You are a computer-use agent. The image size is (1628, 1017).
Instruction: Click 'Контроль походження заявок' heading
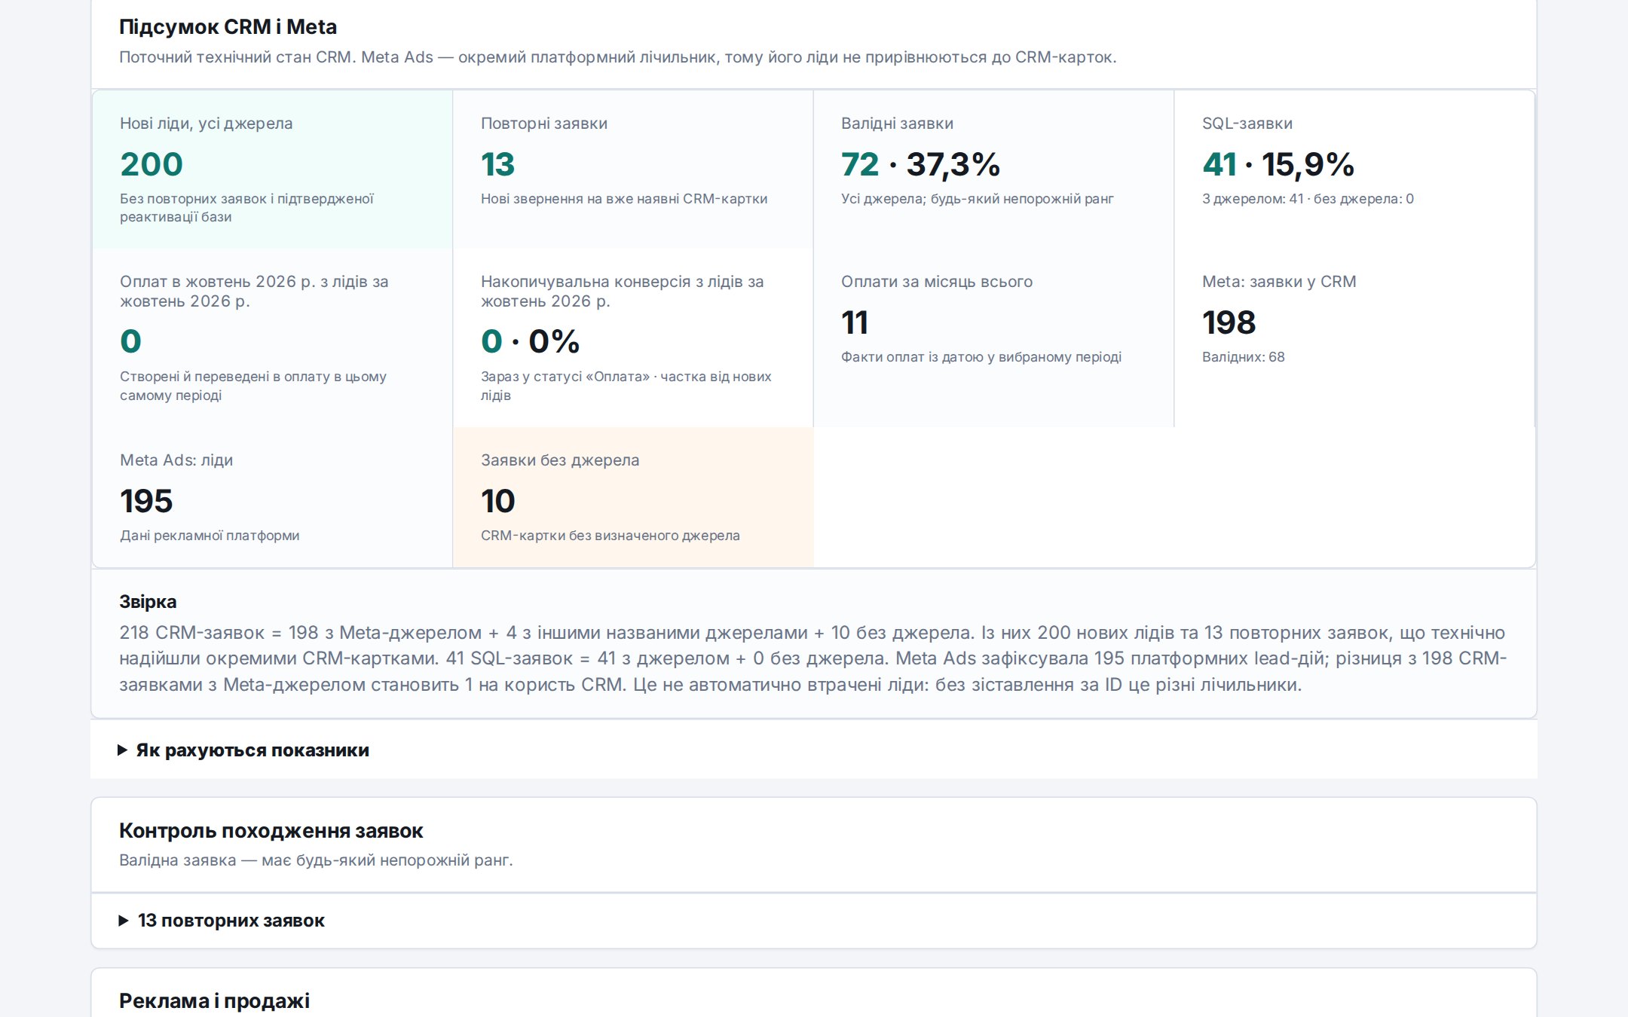coord(271,831)
